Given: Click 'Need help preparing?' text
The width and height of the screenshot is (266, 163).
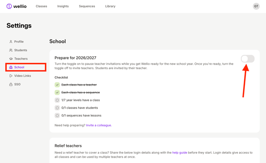Looking at the screenshot, I should click(70, 125).
